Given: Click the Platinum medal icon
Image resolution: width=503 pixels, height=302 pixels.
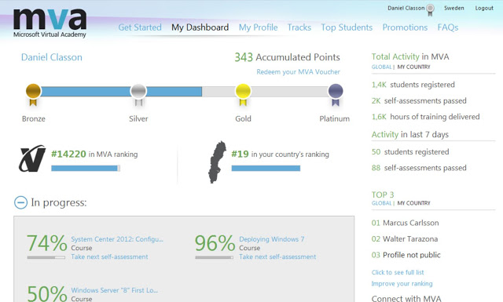Looking at the screenshot, I should pyautogui.click(x=336, y=94).
